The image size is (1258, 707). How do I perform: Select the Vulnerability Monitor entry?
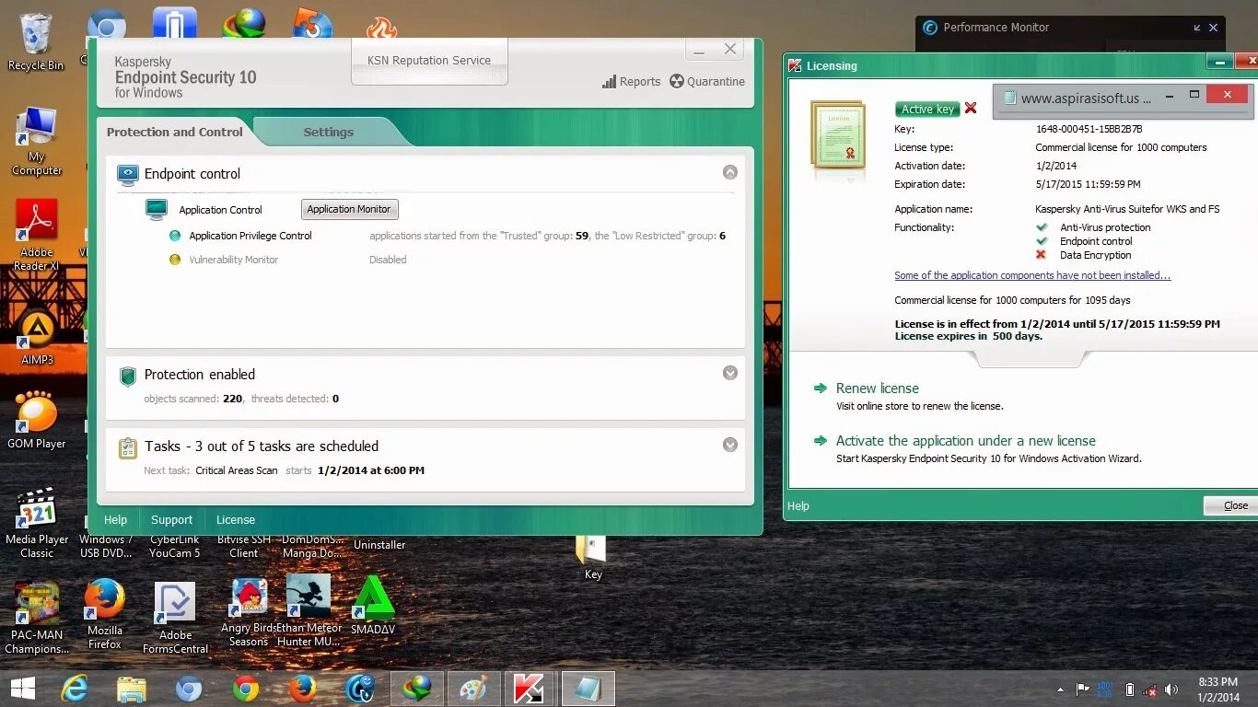pos(234,260)
